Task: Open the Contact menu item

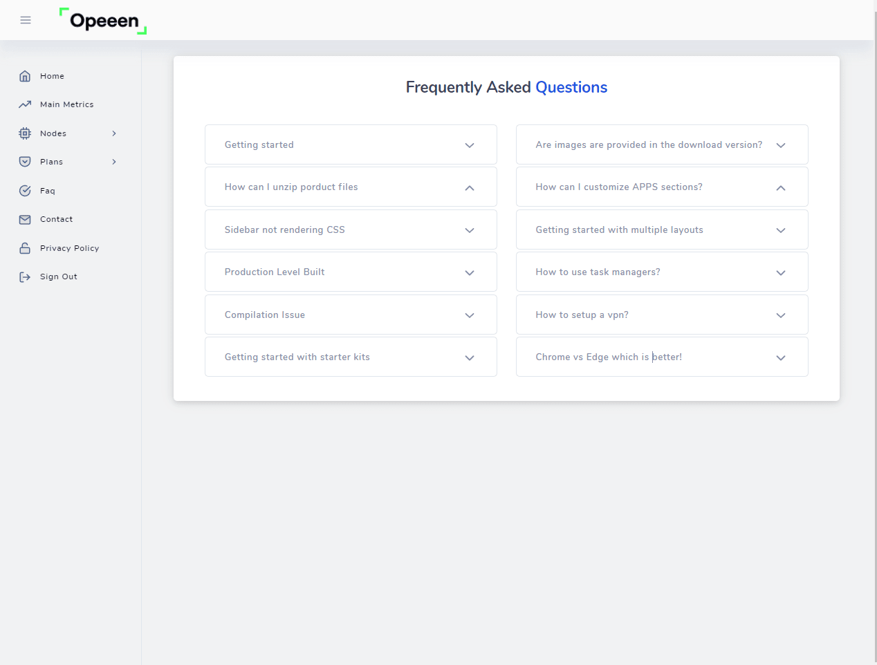Action: 56,219
